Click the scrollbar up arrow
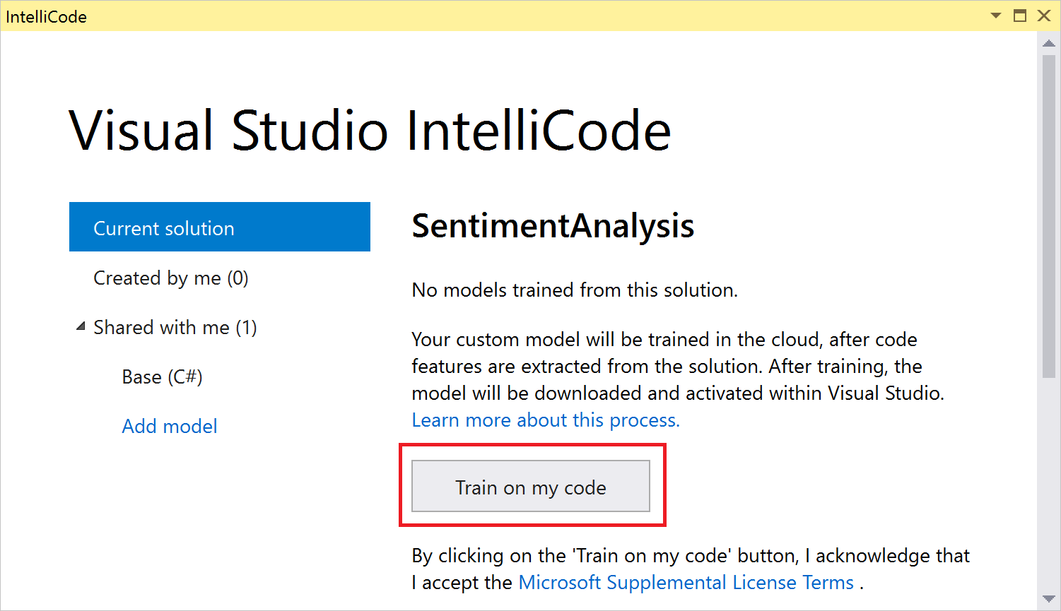1061x611 pixels. point(1049,43)
